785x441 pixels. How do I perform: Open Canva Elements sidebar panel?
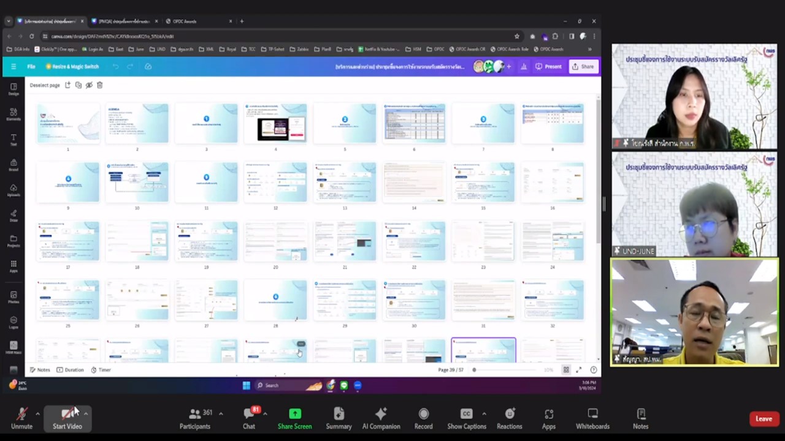(x=13, y=113)
